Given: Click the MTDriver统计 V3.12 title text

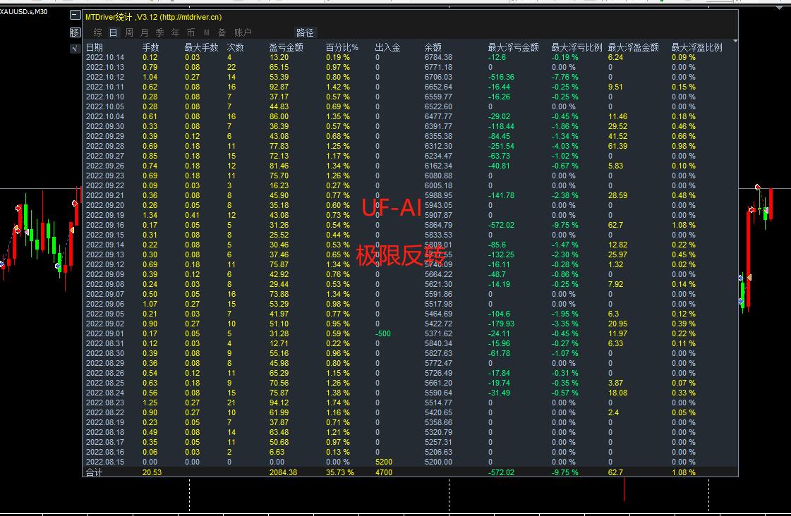Looking at the screenshot, I should click(153, 17).
